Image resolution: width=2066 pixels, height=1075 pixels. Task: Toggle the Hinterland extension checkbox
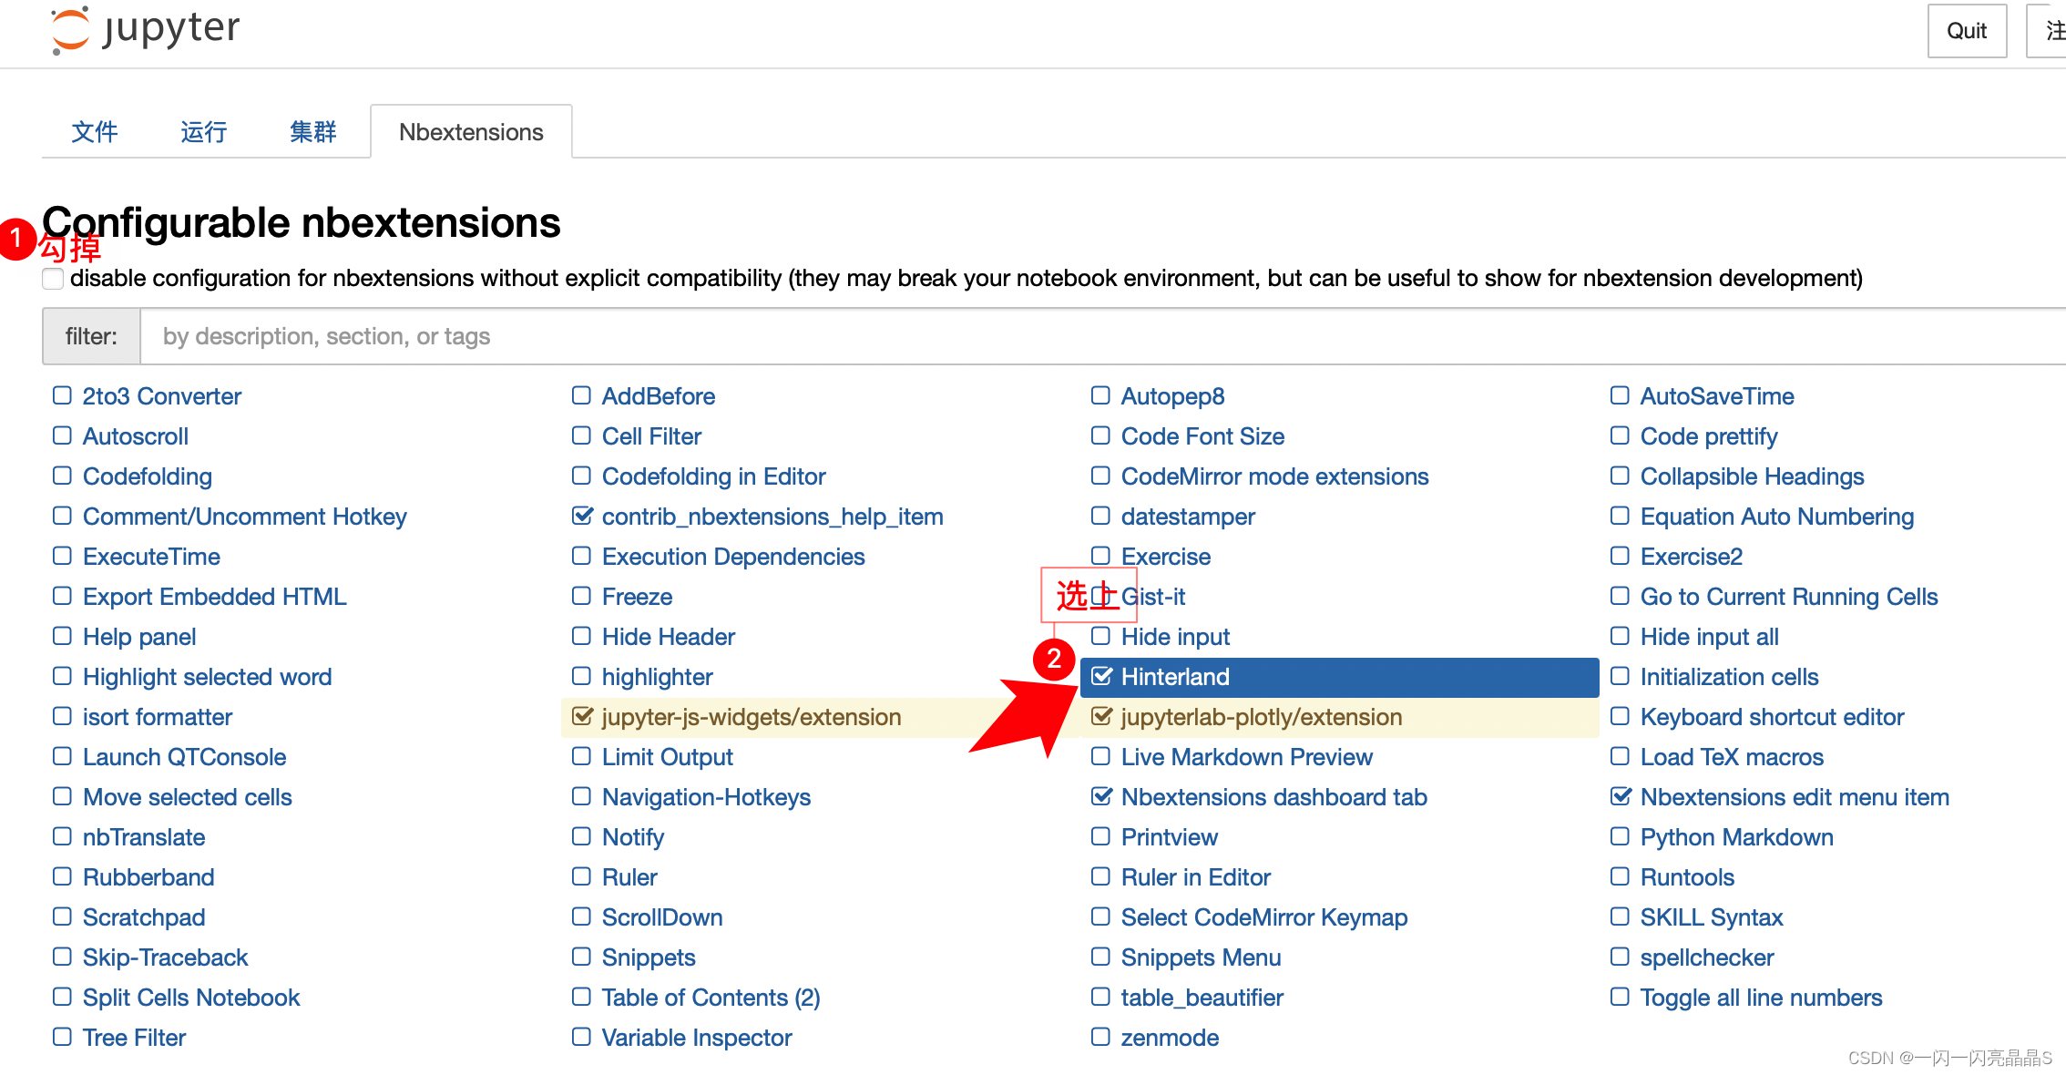[1101, 676]
